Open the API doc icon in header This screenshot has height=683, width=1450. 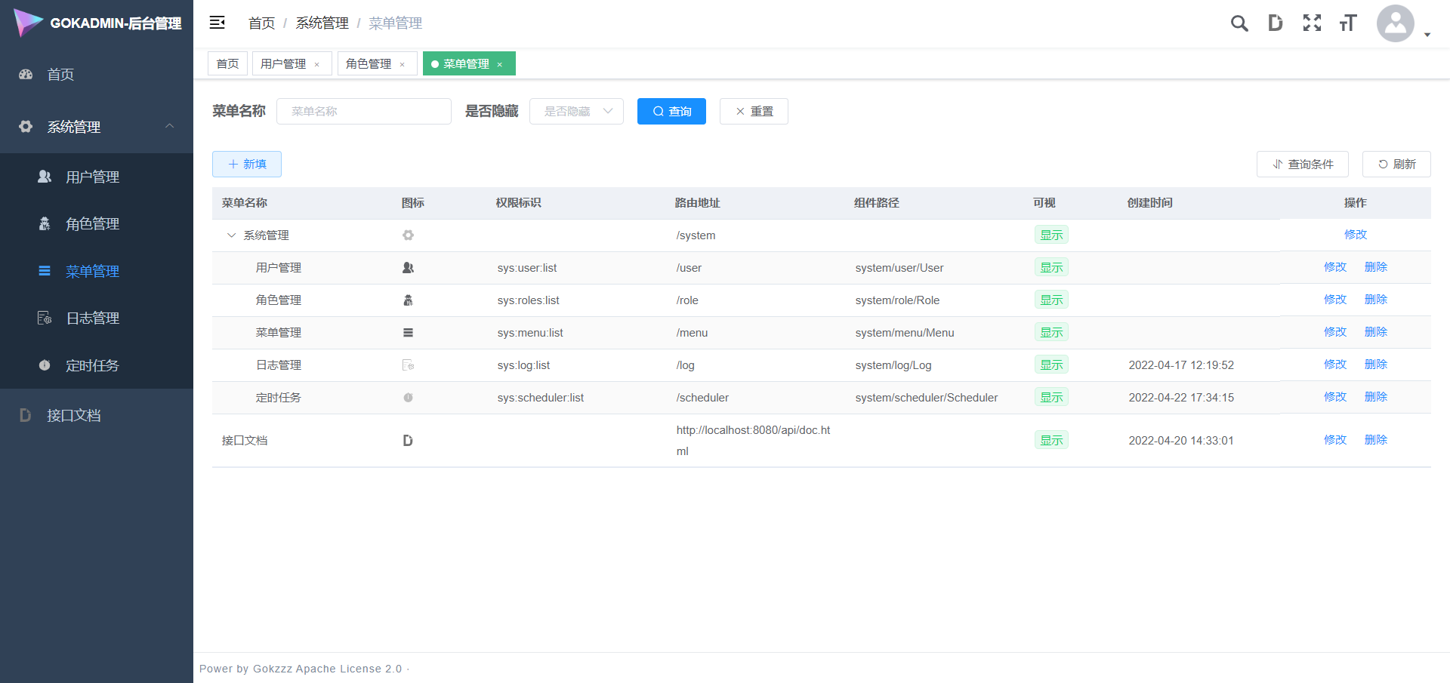click(x=1275, y=23)
